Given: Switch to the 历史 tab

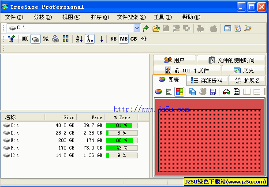Looking at the screenshot, I should pos(243,70).
